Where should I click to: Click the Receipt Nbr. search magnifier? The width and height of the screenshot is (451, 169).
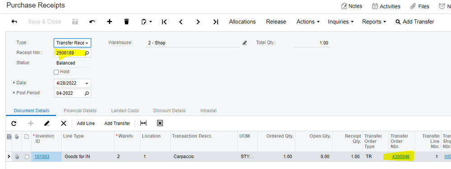tap(87, 53)
